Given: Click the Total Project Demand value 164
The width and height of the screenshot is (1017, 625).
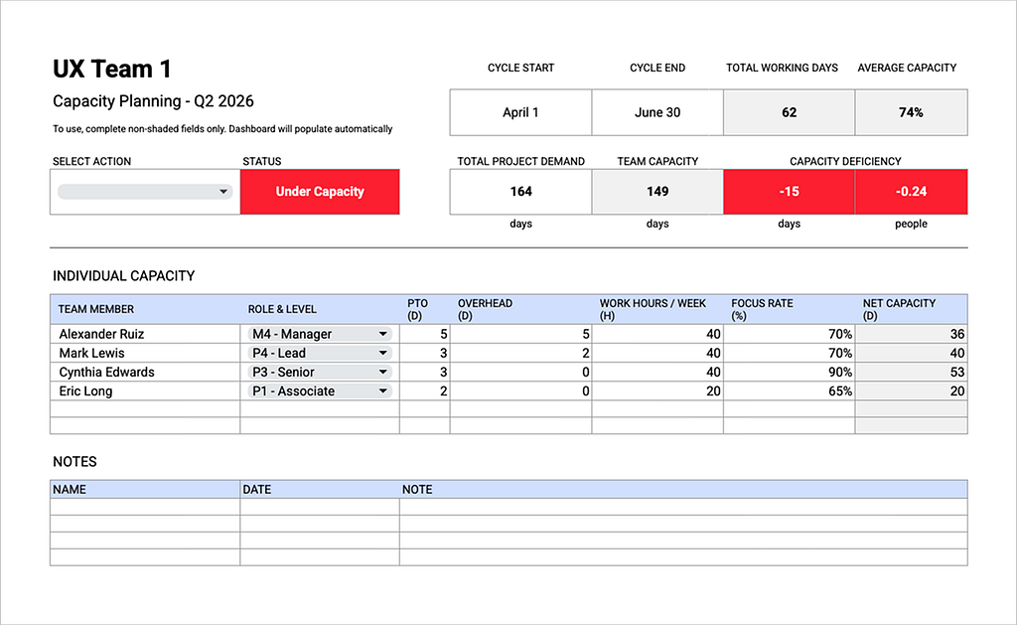Looking at the screenshot, I should 520,191.
